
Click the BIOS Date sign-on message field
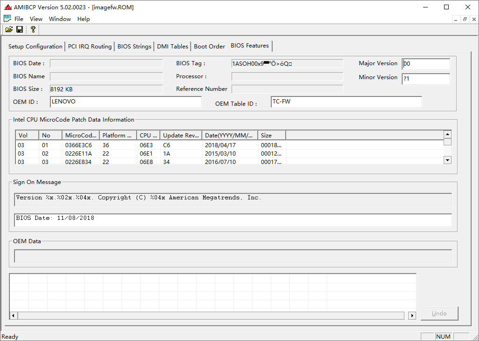pos(233,220)
